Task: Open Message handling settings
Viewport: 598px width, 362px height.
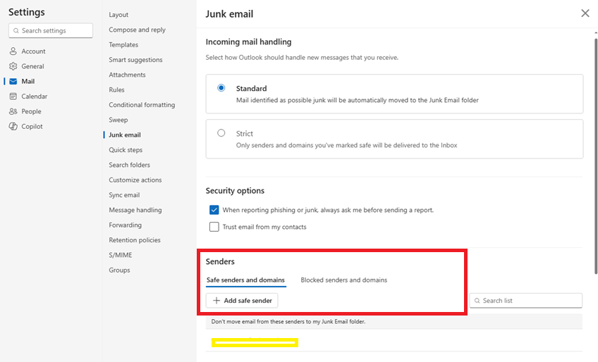Action: [x=135, y=210]
